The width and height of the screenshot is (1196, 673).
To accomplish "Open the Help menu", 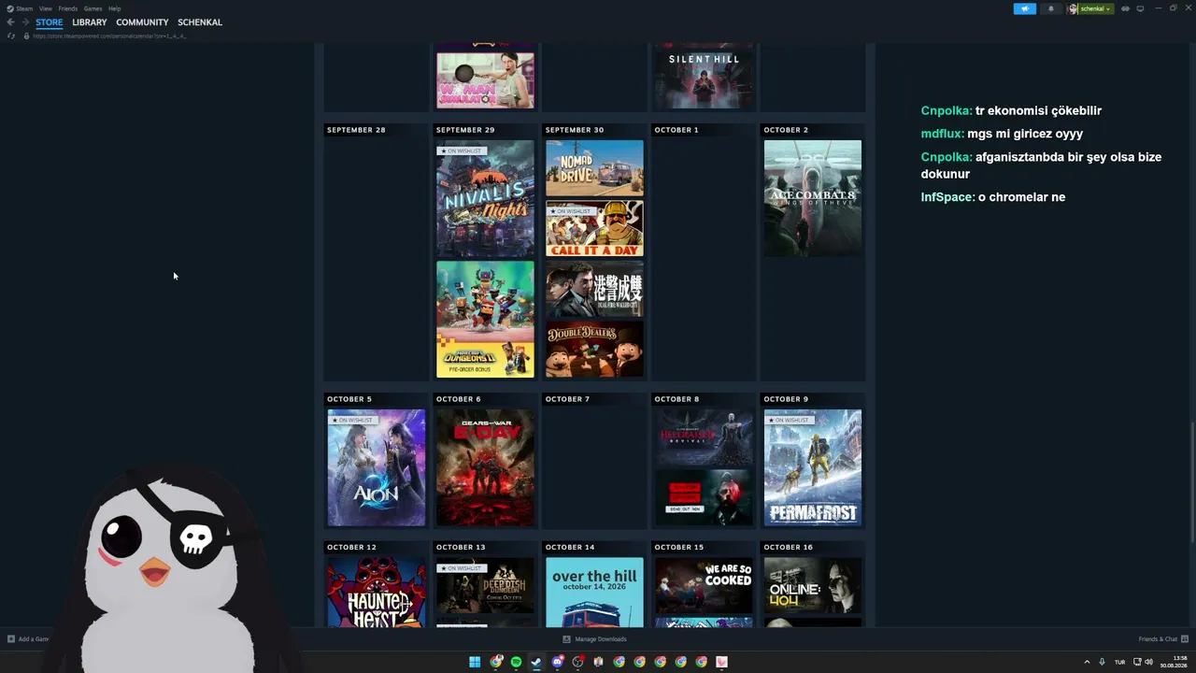I will [x=114, y=8].
